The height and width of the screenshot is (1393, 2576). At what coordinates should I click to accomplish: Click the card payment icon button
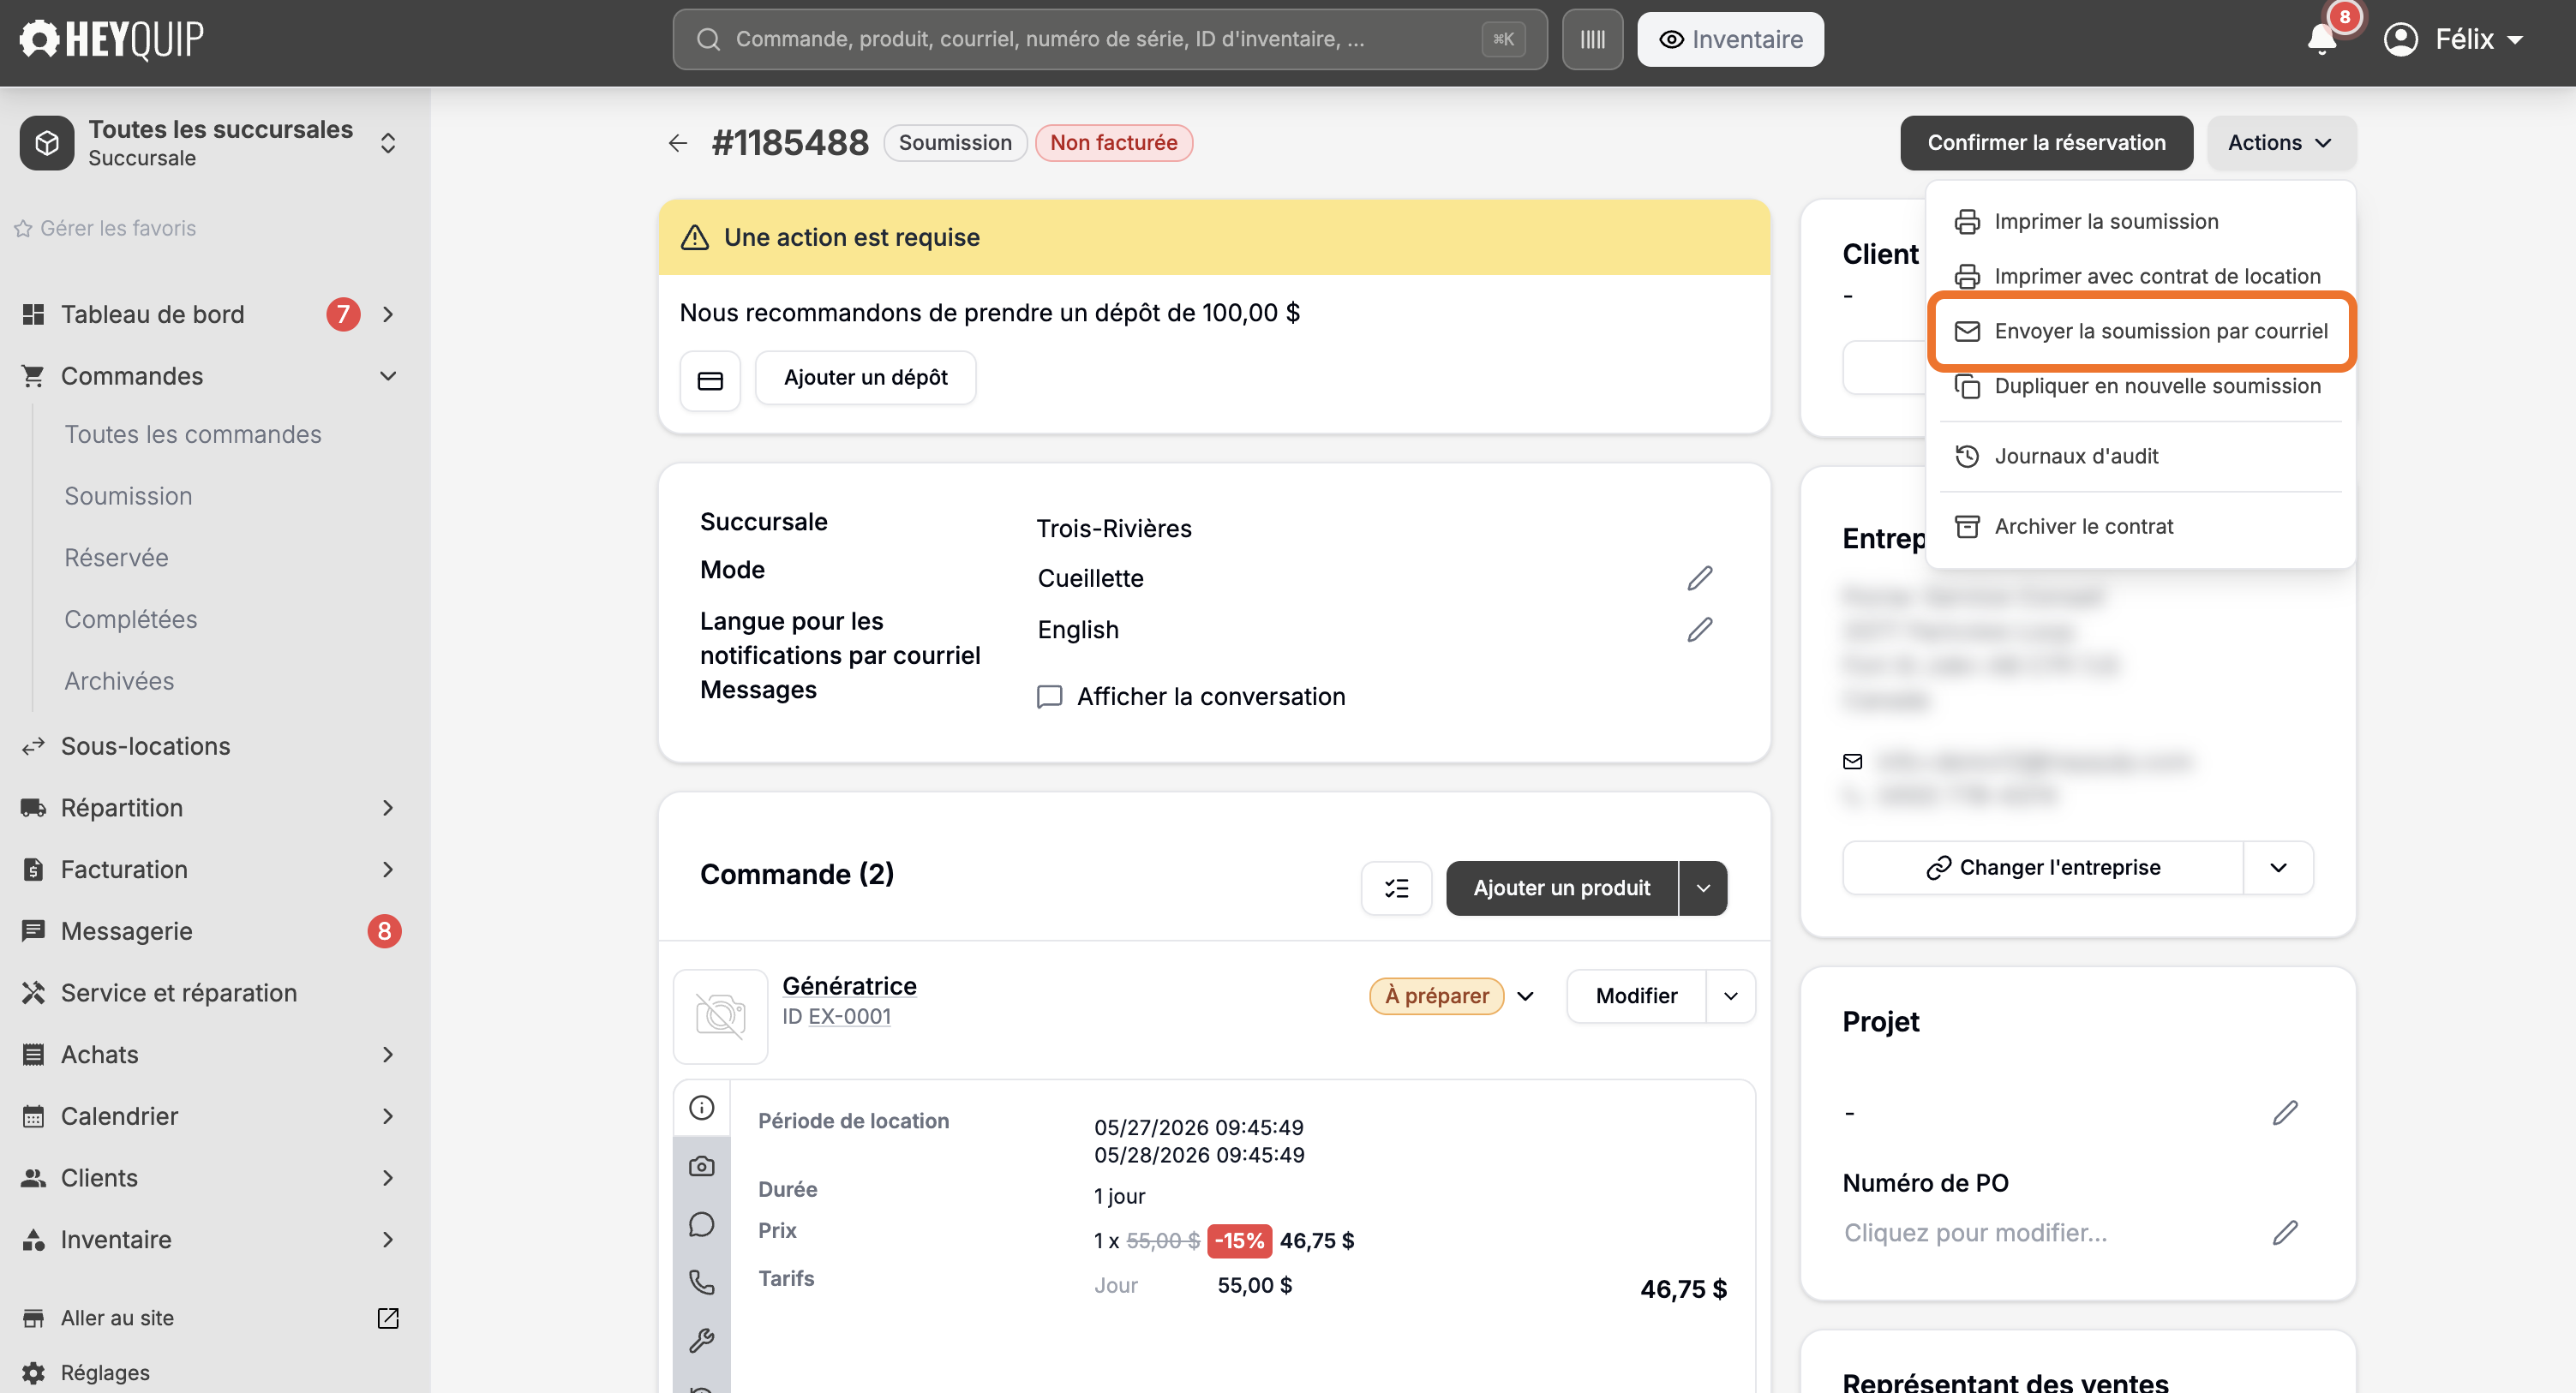coord(710,380)
